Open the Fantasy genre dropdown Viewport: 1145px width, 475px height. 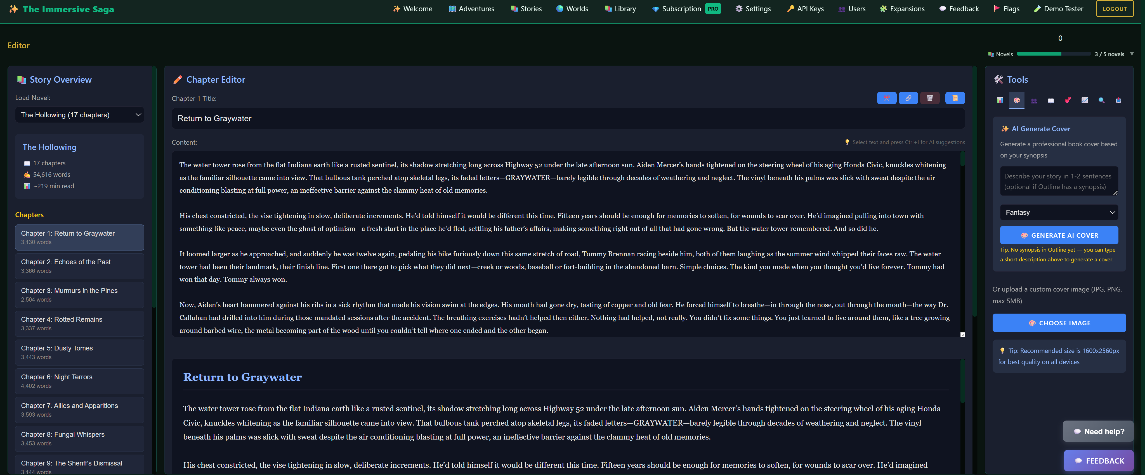pyautogui.click(x=1059, y=212)
